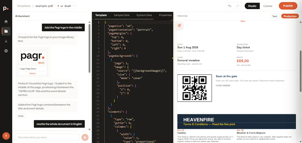Image resolution: width=302 pixels, height=143 pixels.
Task: Click the AI Assistant chat scrollbar
Action: point(89,48)
